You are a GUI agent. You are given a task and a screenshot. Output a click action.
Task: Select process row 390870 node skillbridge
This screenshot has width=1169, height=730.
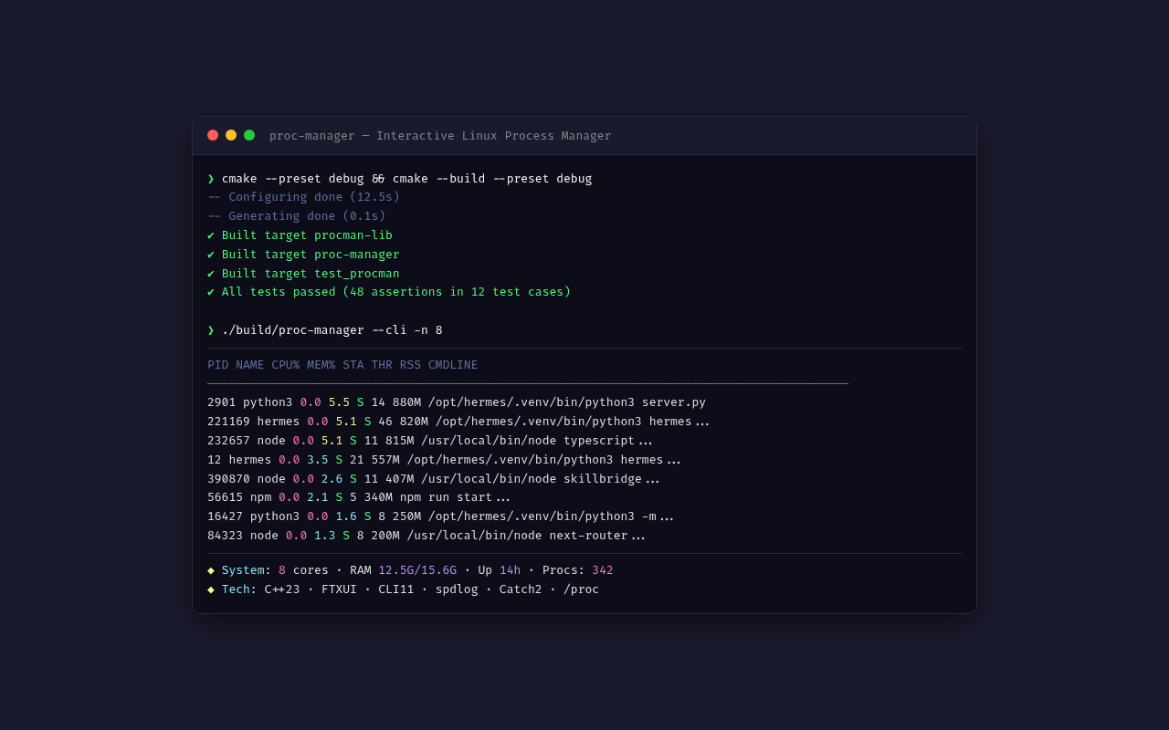coord(434,479)
